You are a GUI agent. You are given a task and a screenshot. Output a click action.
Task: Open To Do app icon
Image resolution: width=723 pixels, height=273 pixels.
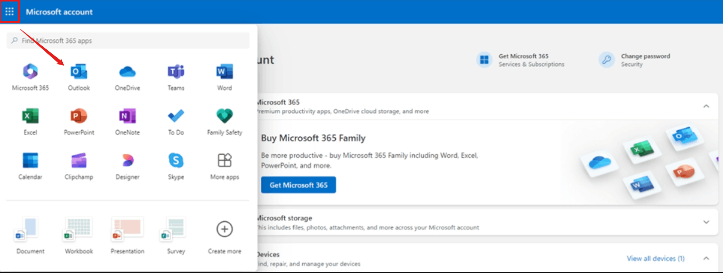[176, 116]
